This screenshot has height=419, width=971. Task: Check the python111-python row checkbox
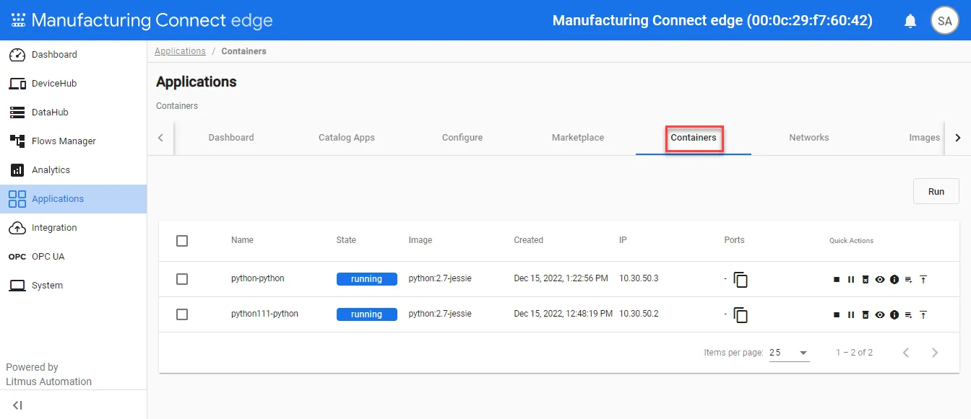pyautogui.click(x=182, y=314)
